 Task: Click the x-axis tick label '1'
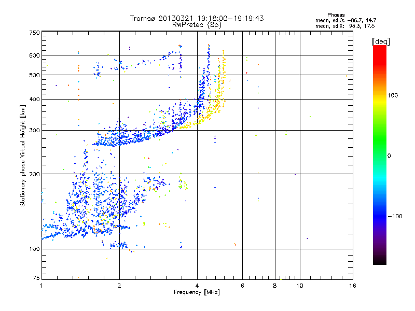[x=41, y=286]
